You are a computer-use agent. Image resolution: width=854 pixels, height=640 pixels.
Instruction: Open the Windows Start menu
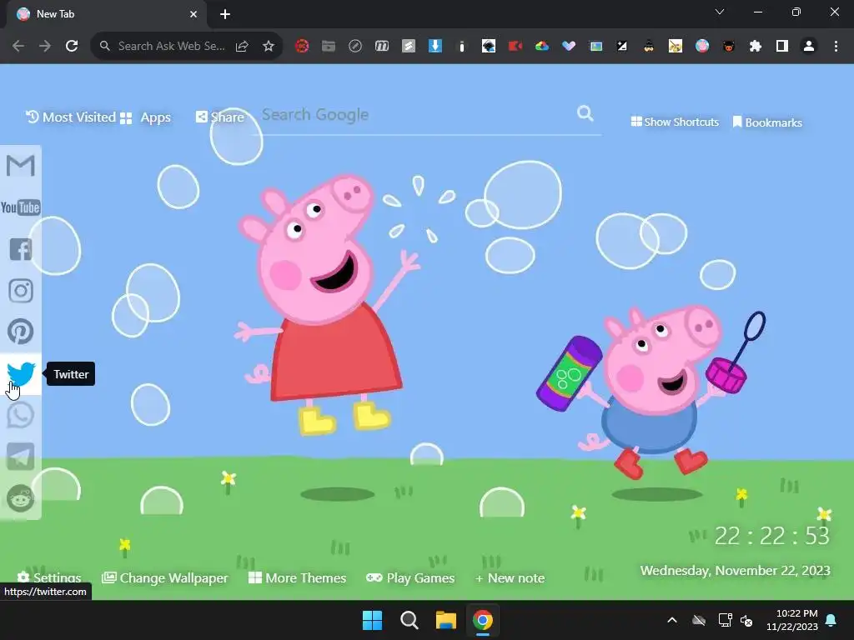point(373,620)
